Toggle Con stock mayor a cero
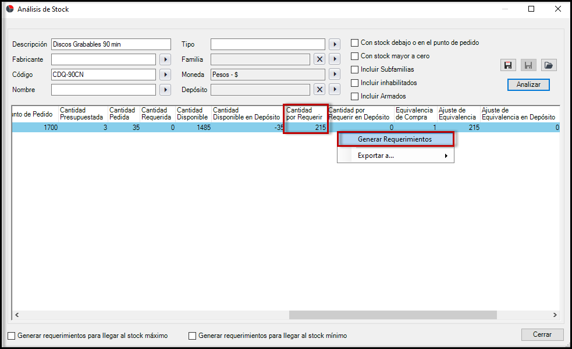The height and width of the screenshot is (349, 572). pos(354,57)
